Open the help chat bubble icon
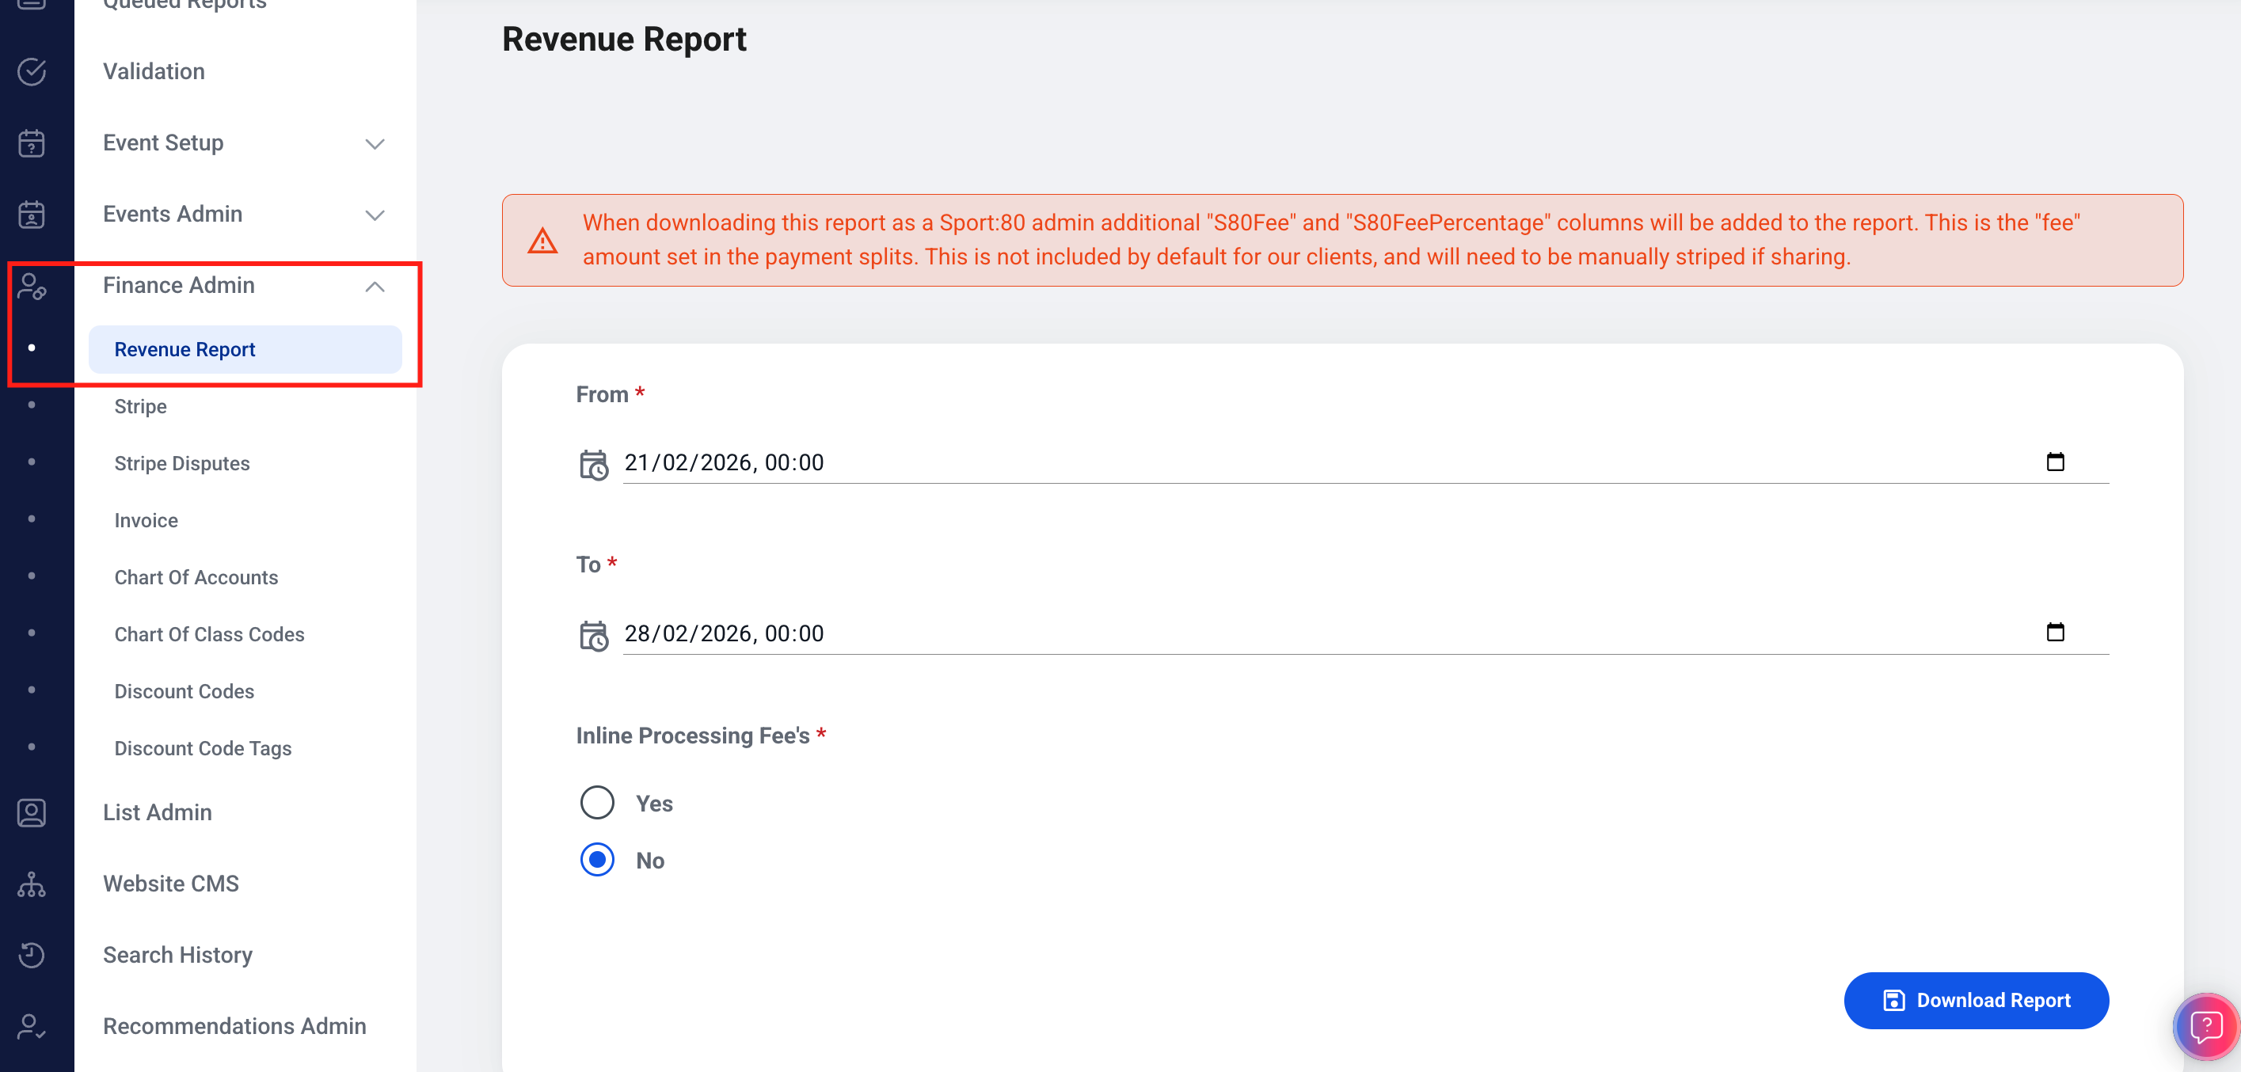Viewport: 2241px width, 1072px height. (x=2205, y=1027)
